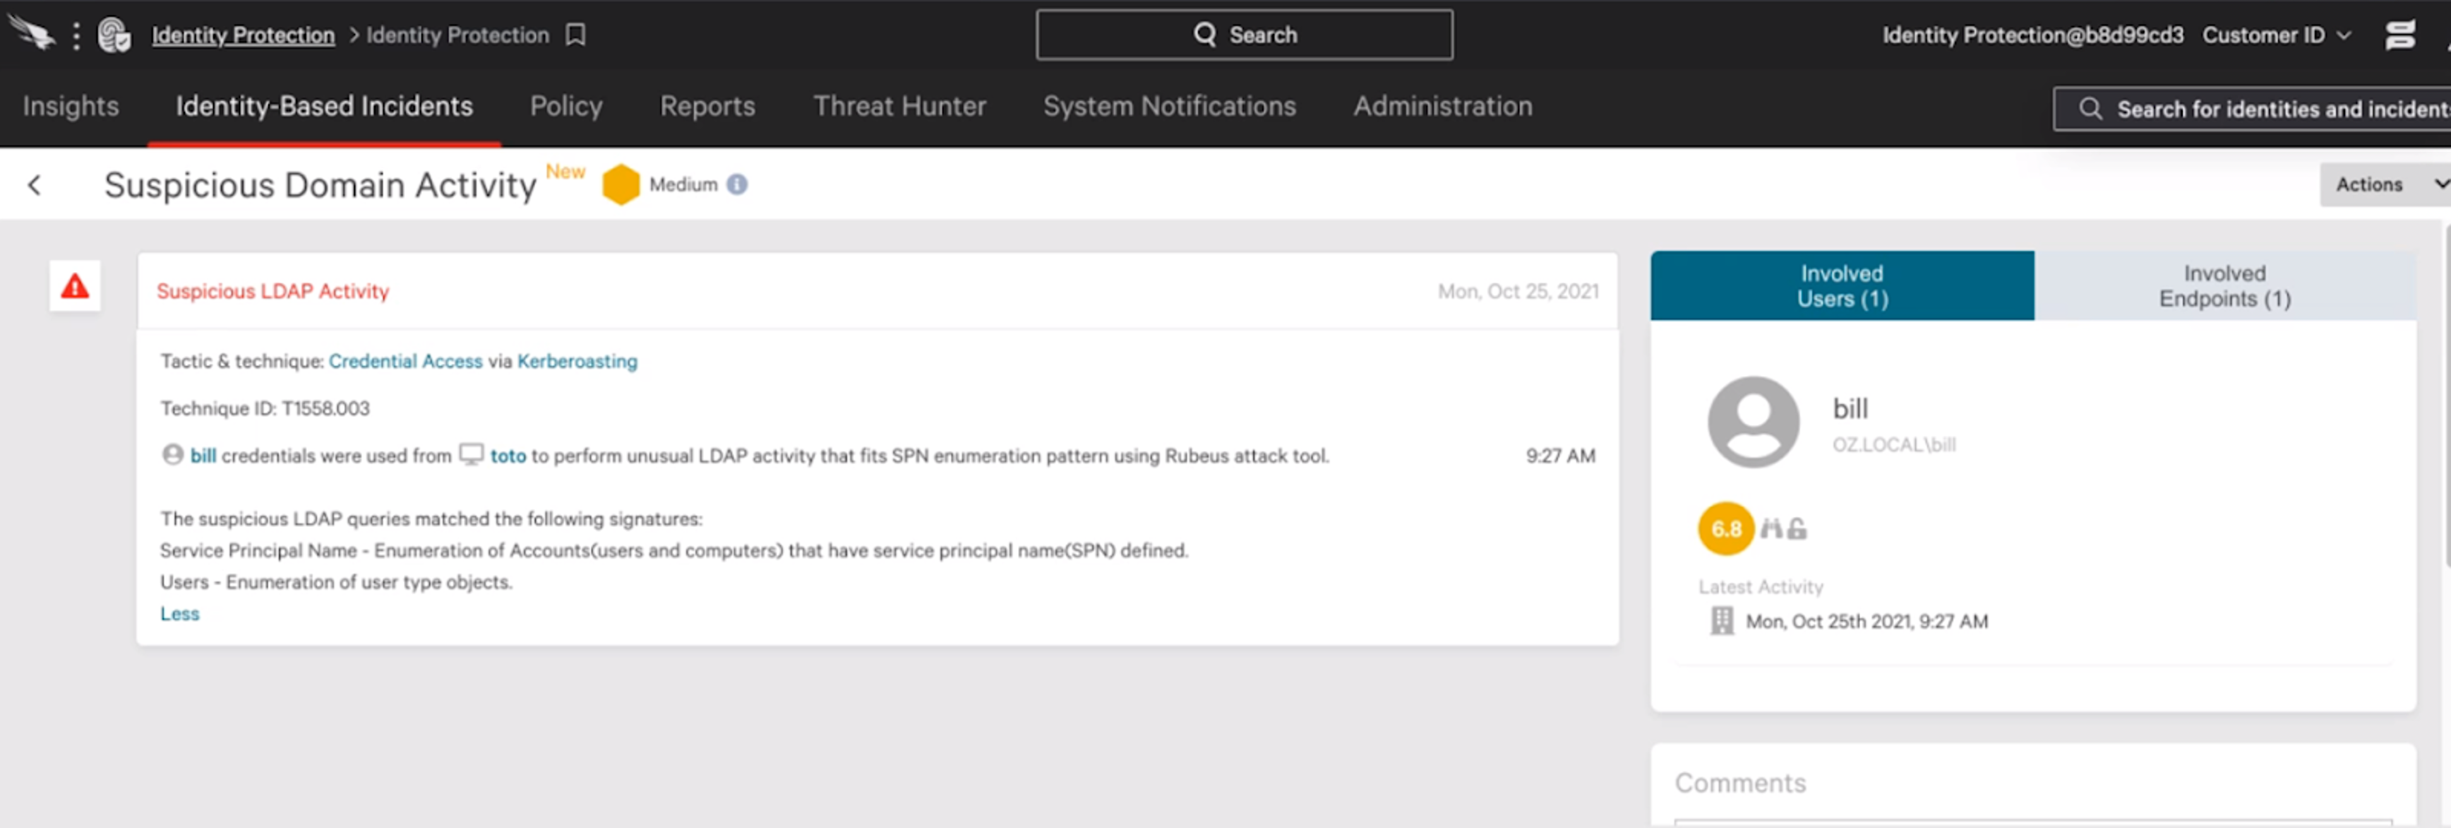Click the unlocked padlock icon next to the risk score
The height and width of the screenshot is (828, 2451).
[x=1796, y=529]
